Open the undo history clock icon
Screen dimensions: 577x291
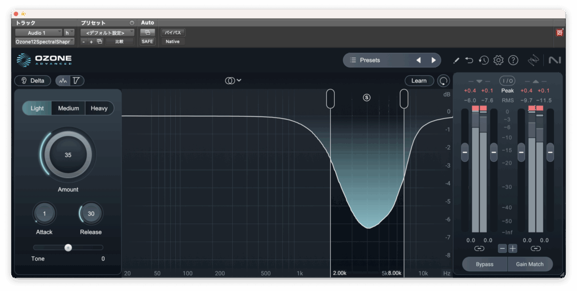click(x=483, y=60)
